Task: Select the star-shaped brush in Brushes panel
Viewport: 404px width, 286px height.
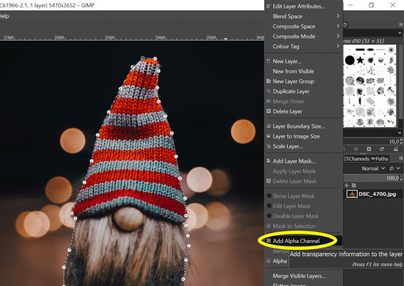Action: tap(360, 60)
